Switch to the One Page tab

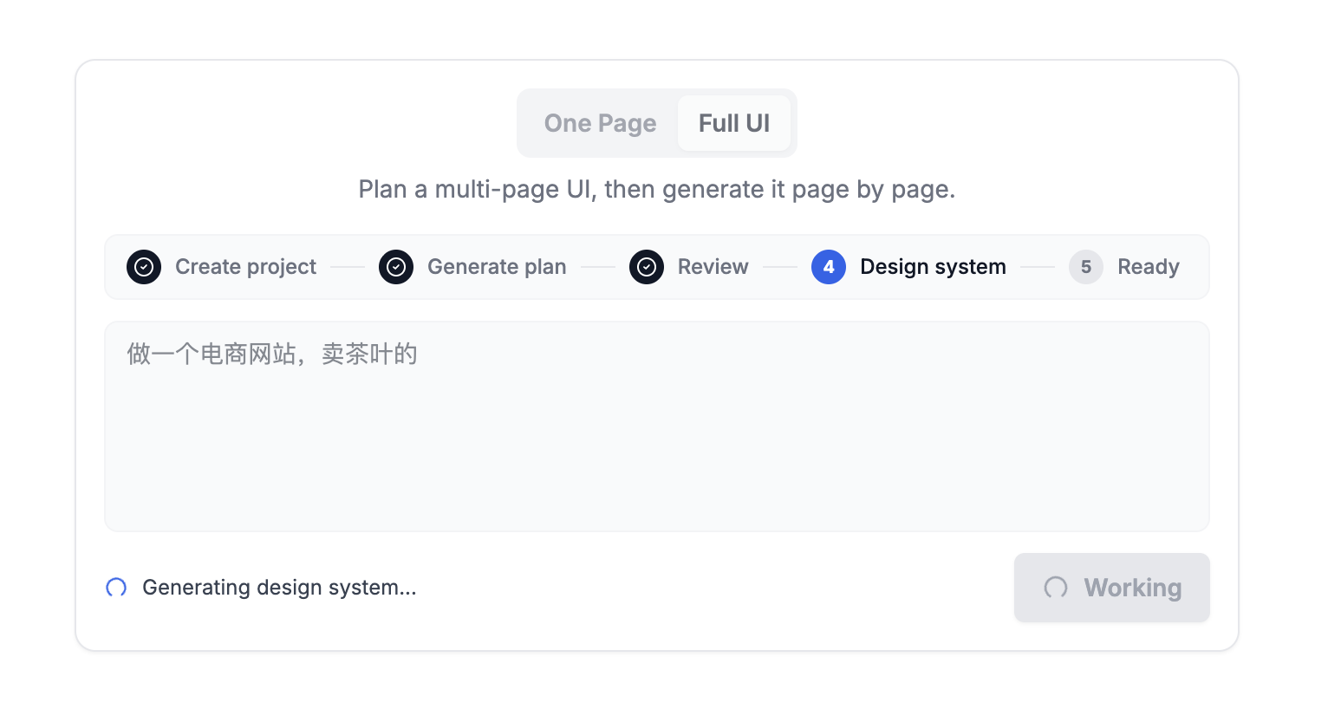[600, 123]
